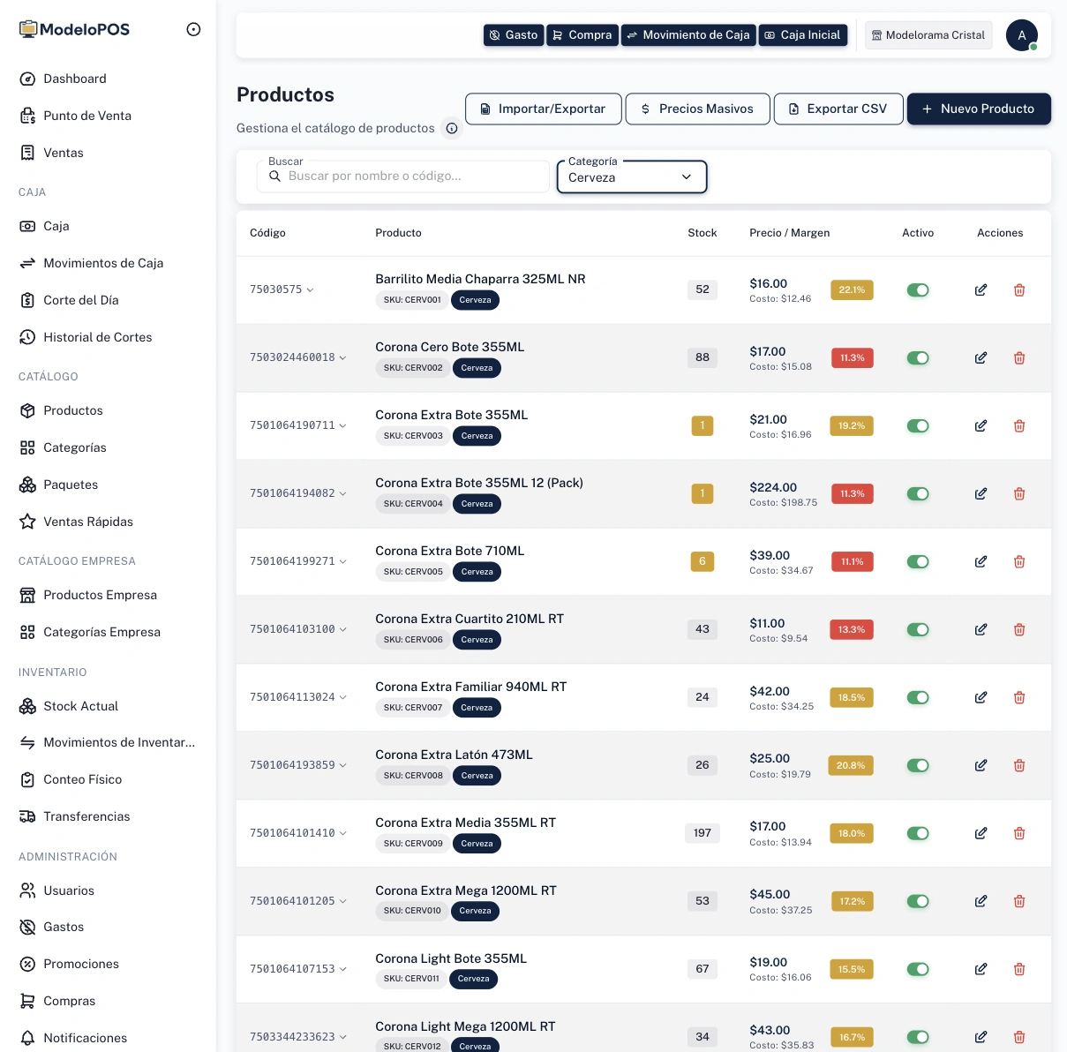Go to Stock Actual in sidebar

80,706
